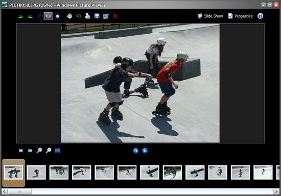Viewport: 281px width, 196px height.
Task: Delete the picture with the red X icon
Action: [115, 16]
